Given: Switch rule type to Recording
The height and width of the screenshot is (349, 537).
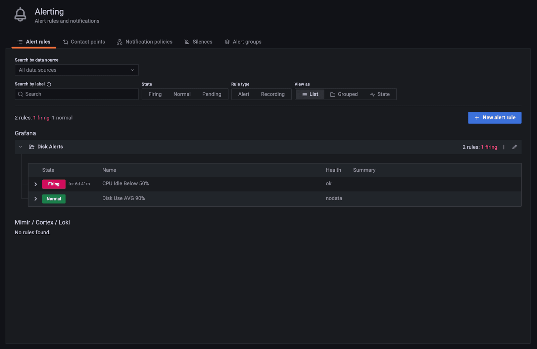Looking at the screenshot, I should coord(273,94).
